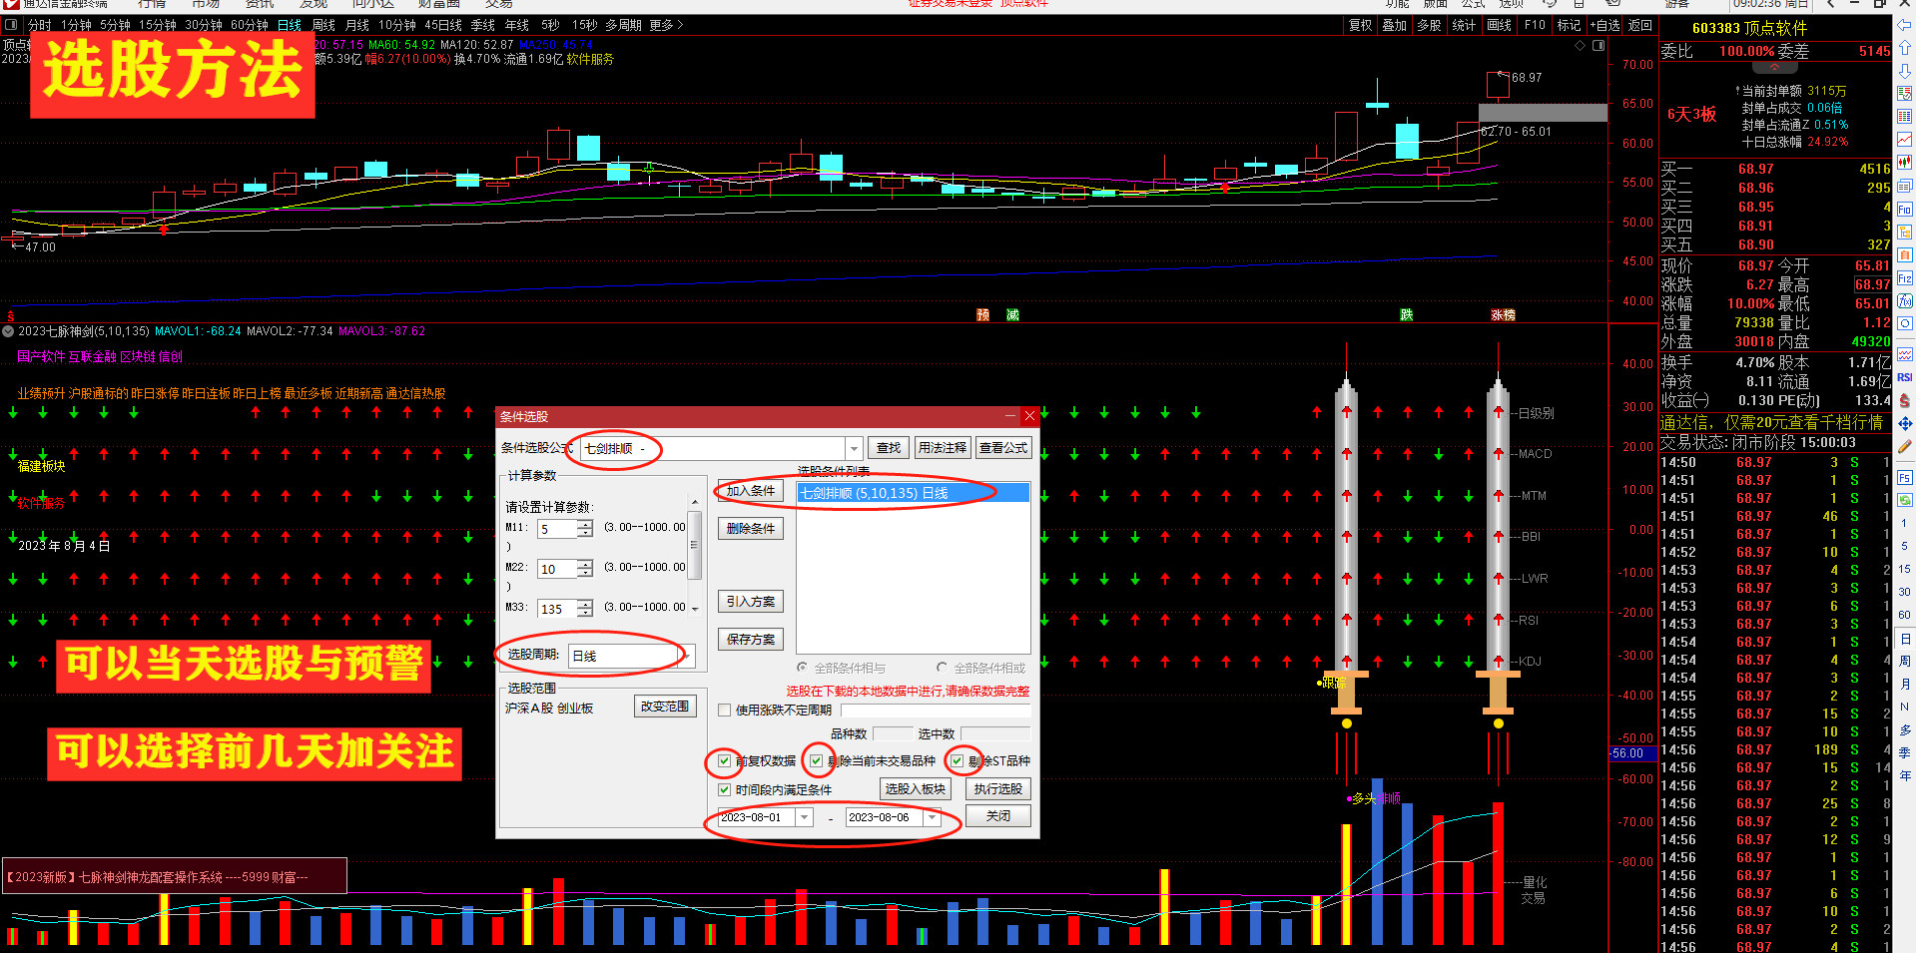Click the parameter list scroll-up arrow
1916x953 pixels.
coord(695,502)
